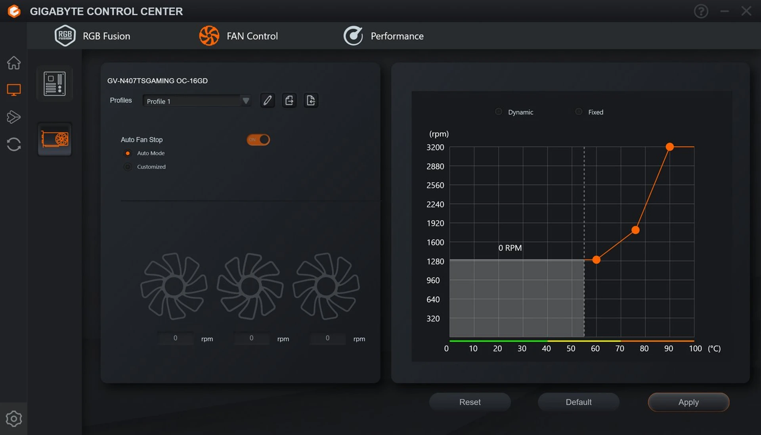Screen dimensions: 761x435
Task: Rename profile with pencil icon
Action: (x=268, y=100)
